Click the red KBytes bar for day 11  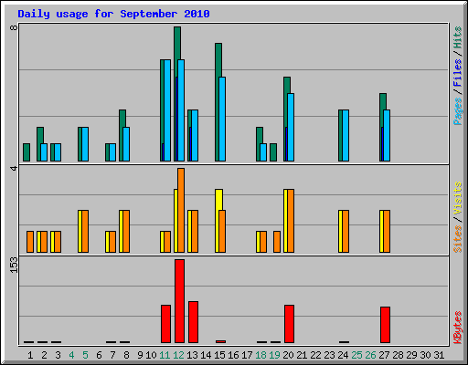165,324
